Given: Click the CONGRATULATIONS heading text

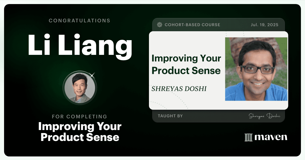Looking at the screenshot, I should tap(80, 21).
